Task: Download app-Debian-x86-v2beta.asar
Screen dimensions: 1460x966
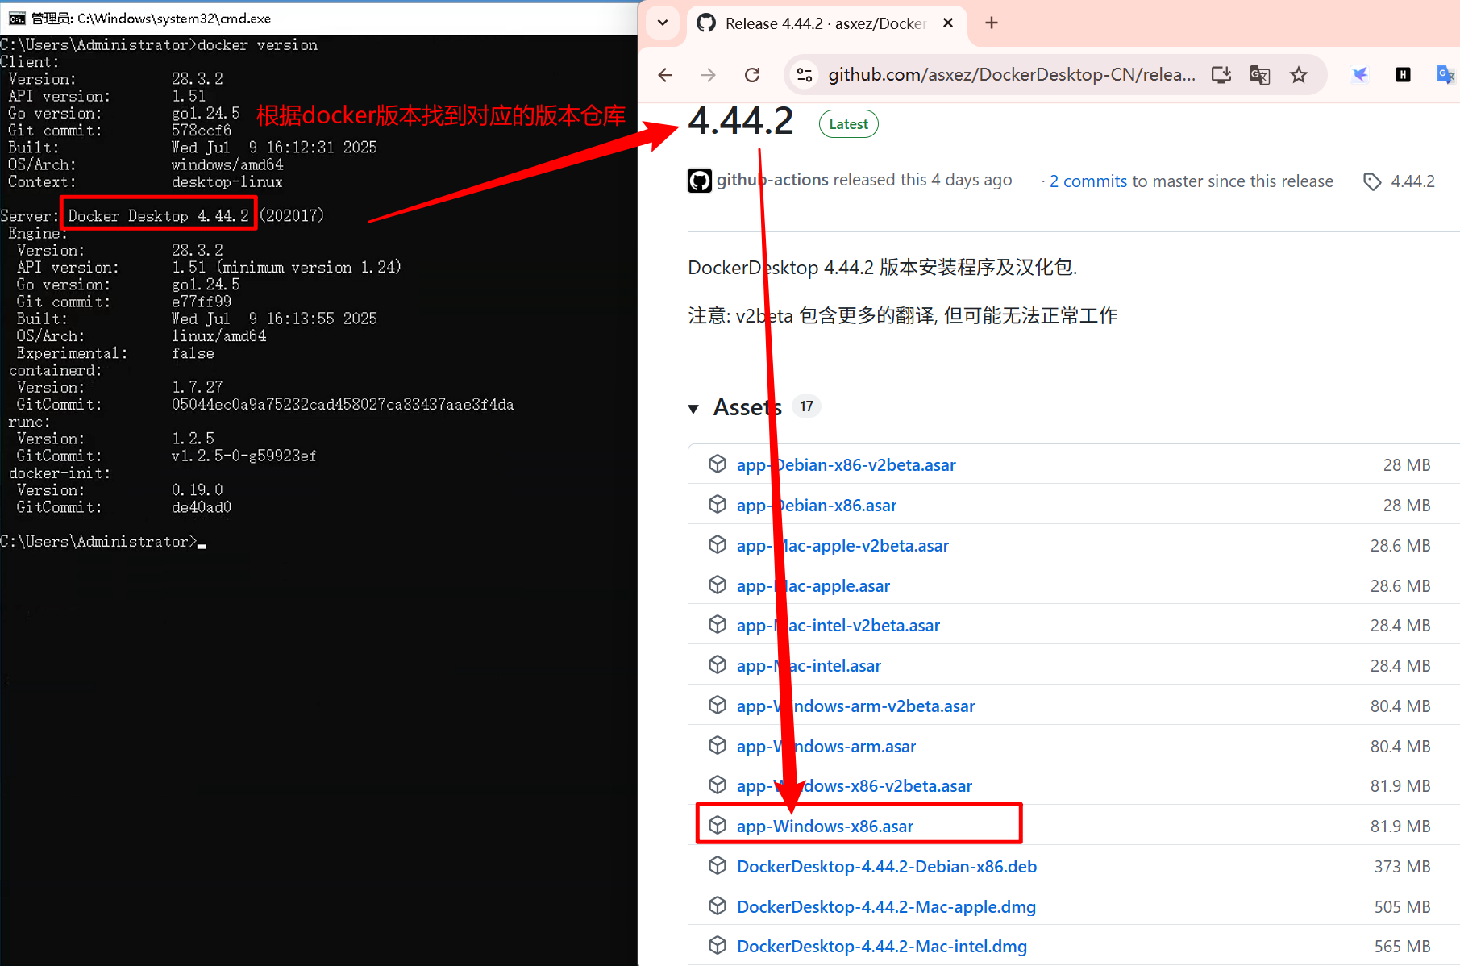Action: pos(846,465)
